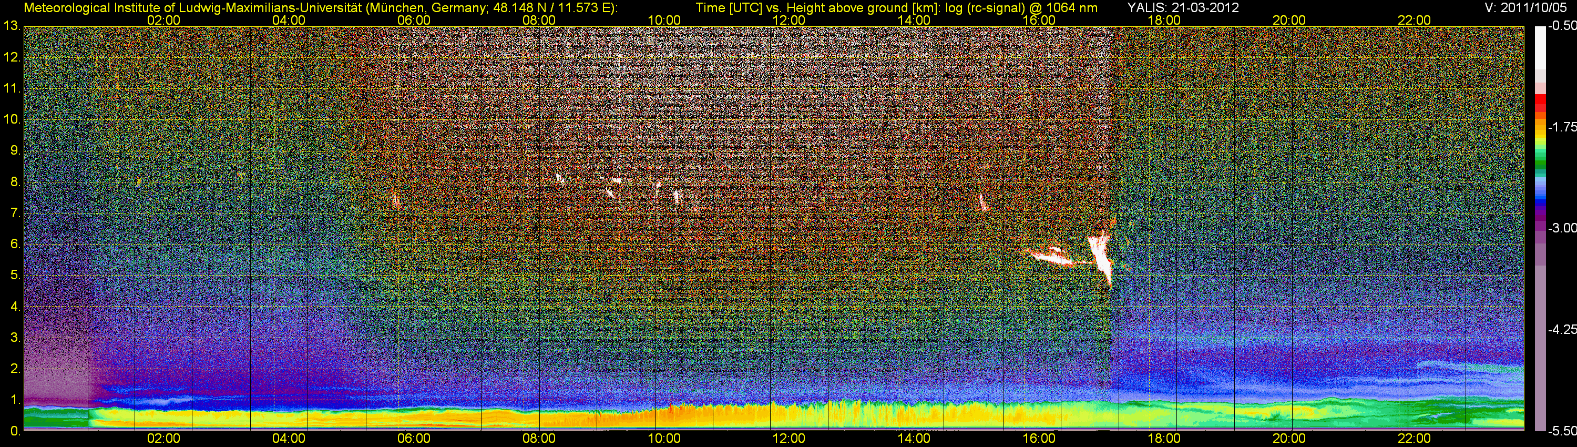Click the color scale value "-0.50"

tap(1562, 26)
